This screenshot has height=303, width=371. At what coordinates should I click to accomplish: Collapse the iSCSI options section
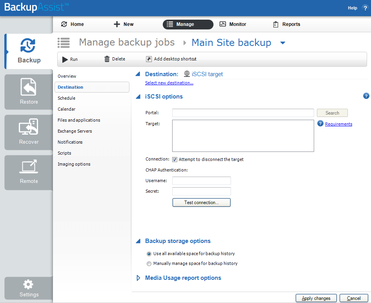[x=138, y=97]
